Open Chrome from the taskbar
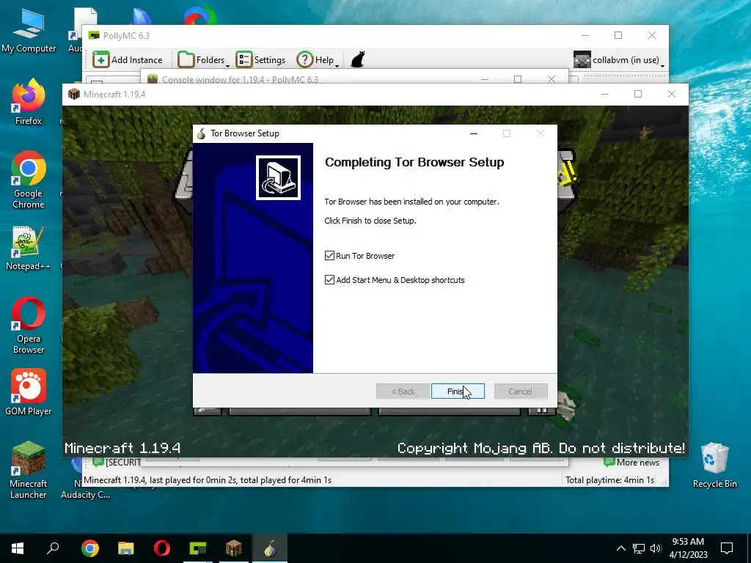The width and height of the screenshot is (751, 563). [90, 548]
